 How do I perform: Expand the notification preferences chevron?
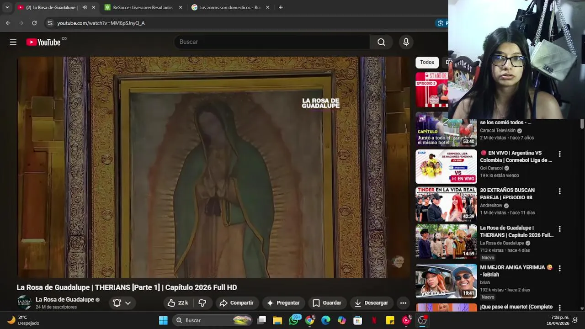[128, 303]
